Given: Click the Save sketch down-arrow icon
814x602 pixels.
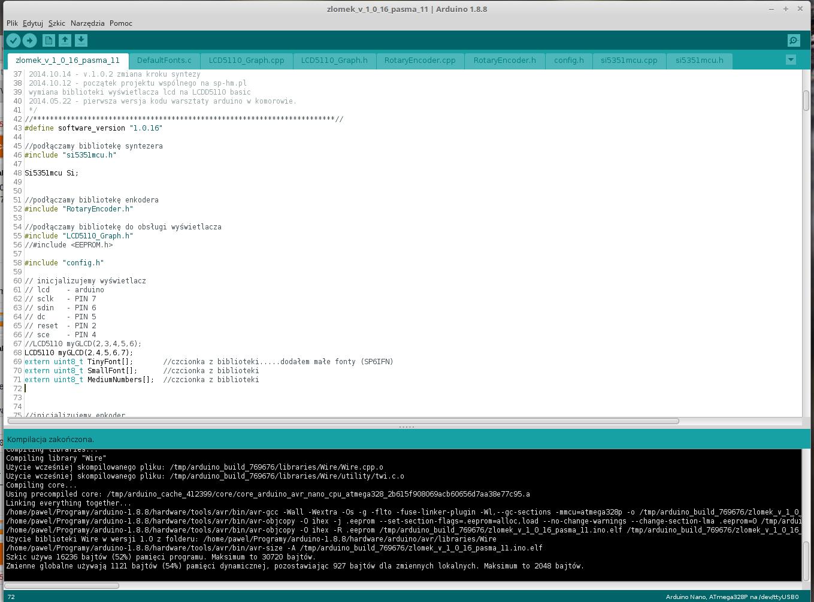Looking at the screenshot, I should click(81, 41).
